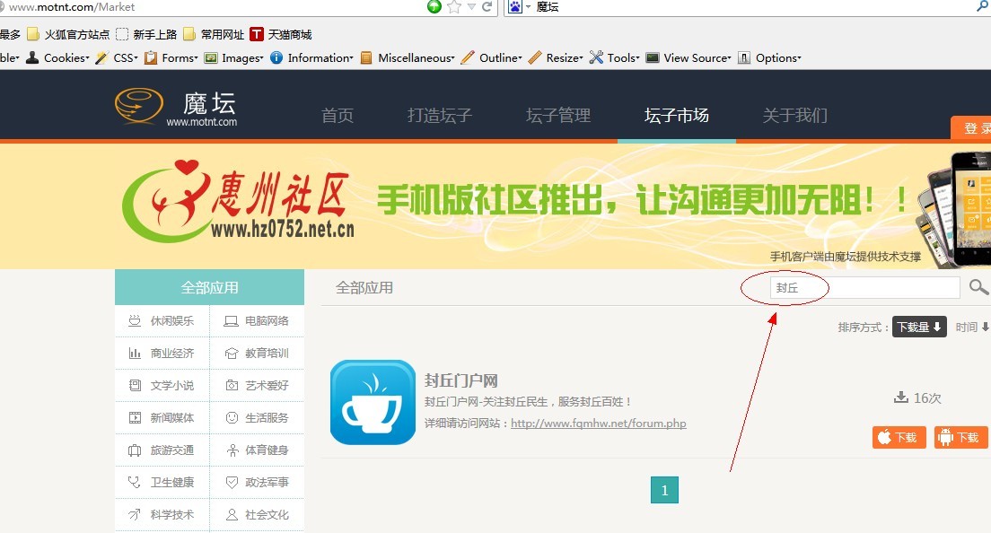Switch sorting to 时间 time order
991x533 pixels.
pyautogui.click(x=970, y=327)
